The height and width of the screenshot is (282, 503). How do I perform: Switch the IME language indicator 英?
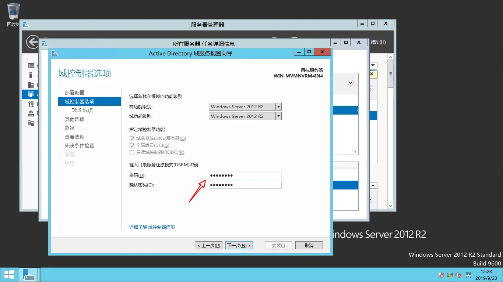point(468,275)
